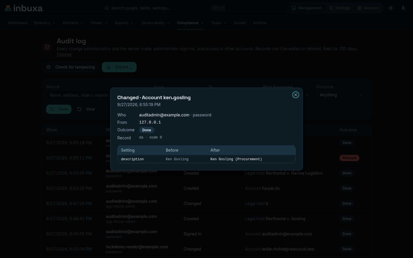Click Check for tampering button

coord(71,67)
